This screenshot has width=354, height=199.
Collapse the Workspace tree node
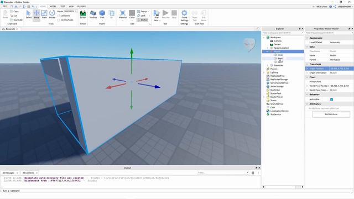coord(264,38)
